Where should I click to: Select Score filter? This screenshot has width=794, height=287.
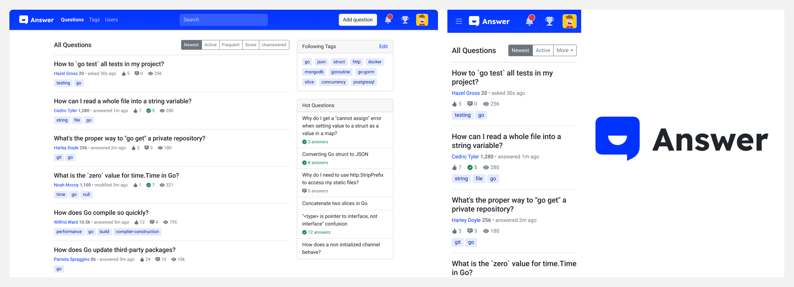coord(250,45)
